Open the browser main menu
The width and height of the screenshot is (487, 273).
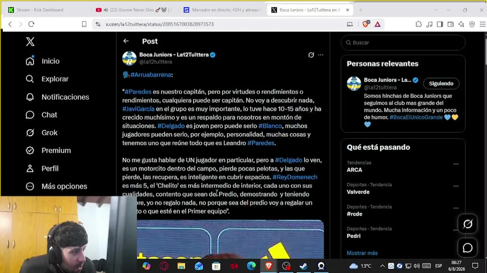[483, 24]
